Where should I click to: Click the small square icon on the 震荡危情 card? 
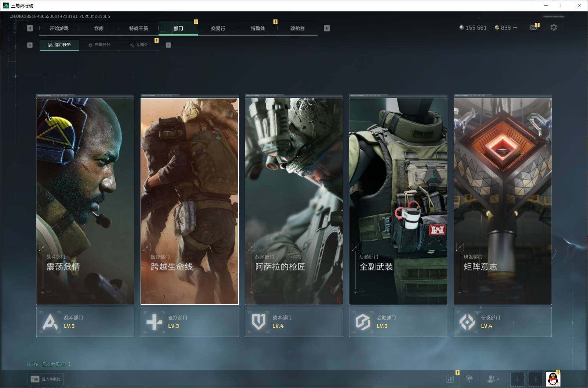point(43,247)
